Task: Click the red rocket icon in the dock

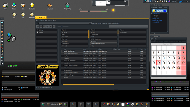Action: point(104,104)
